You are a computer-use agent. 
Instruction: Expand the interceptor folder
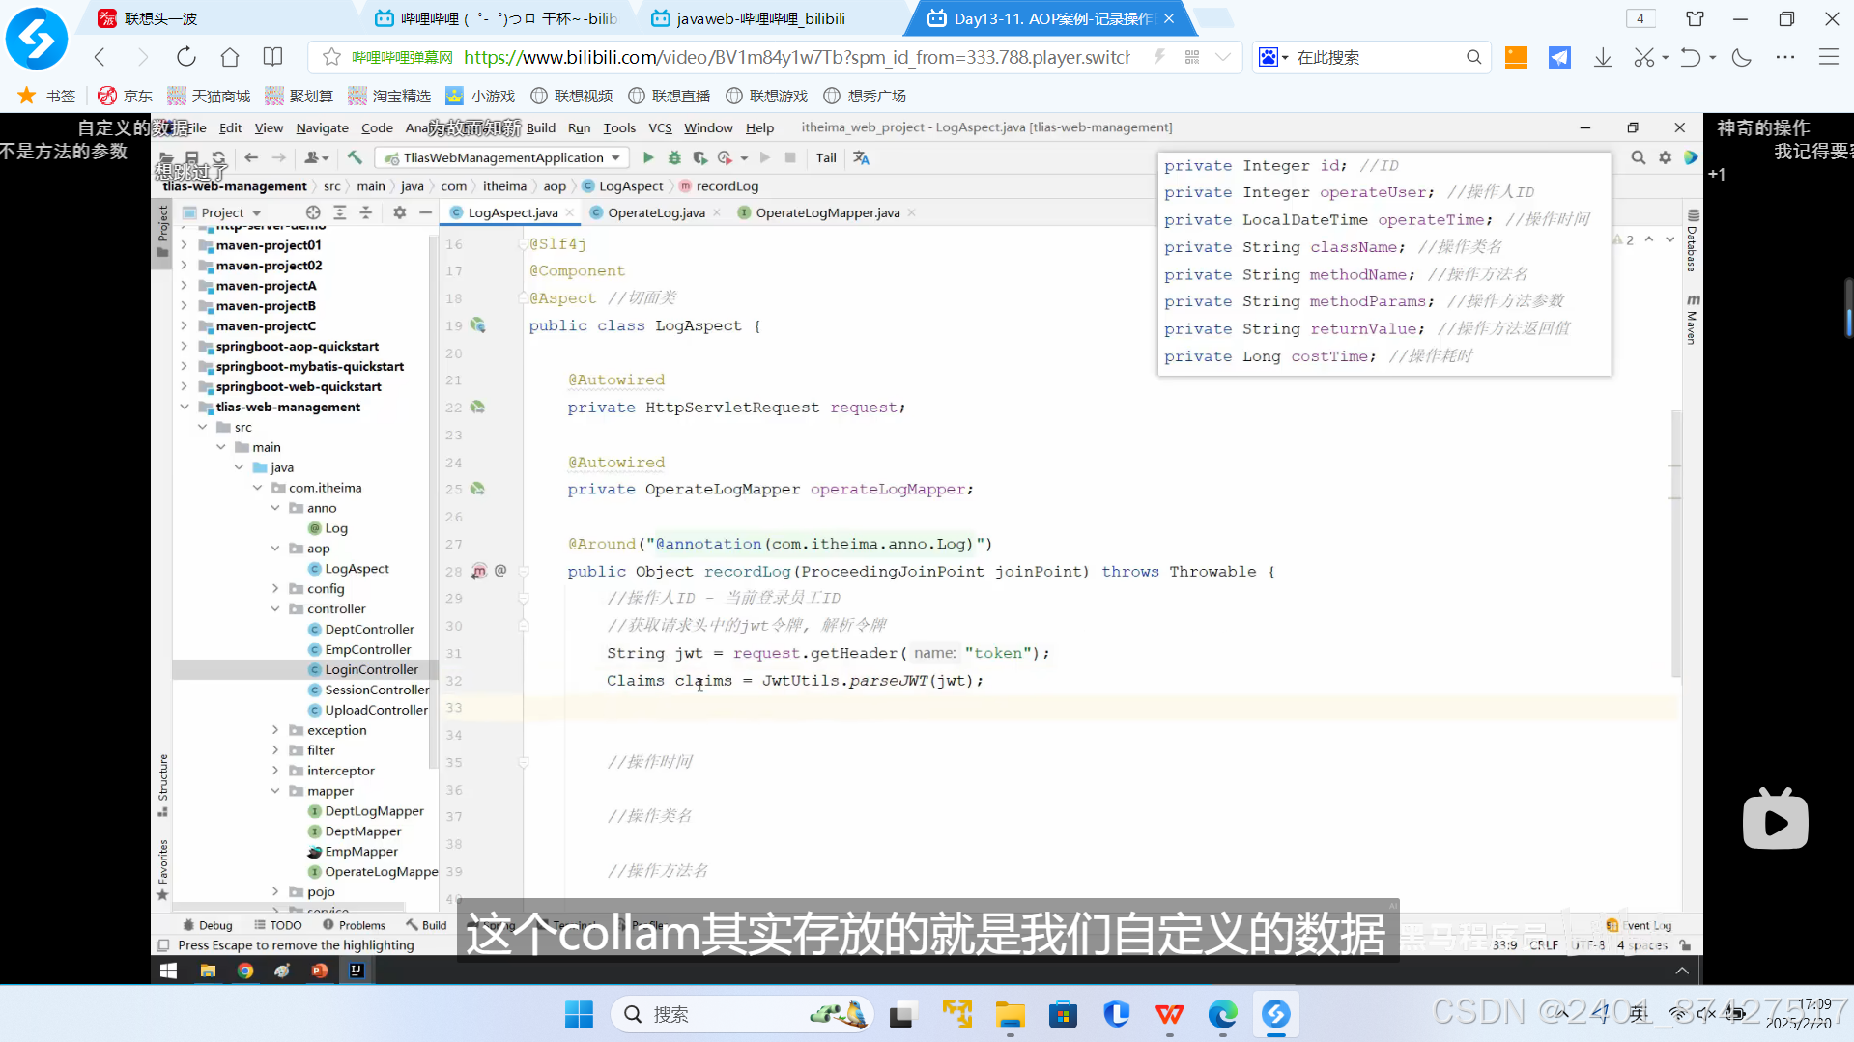point(275,772)
